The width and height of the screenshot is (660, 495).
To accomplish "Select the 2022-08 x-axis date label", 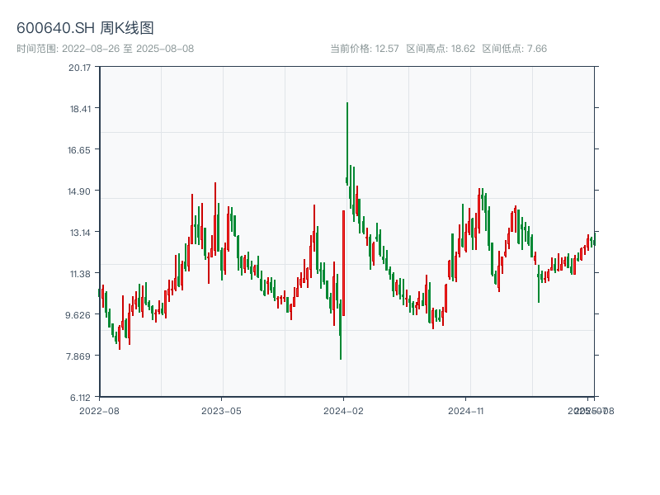I will tap(99, 410).
